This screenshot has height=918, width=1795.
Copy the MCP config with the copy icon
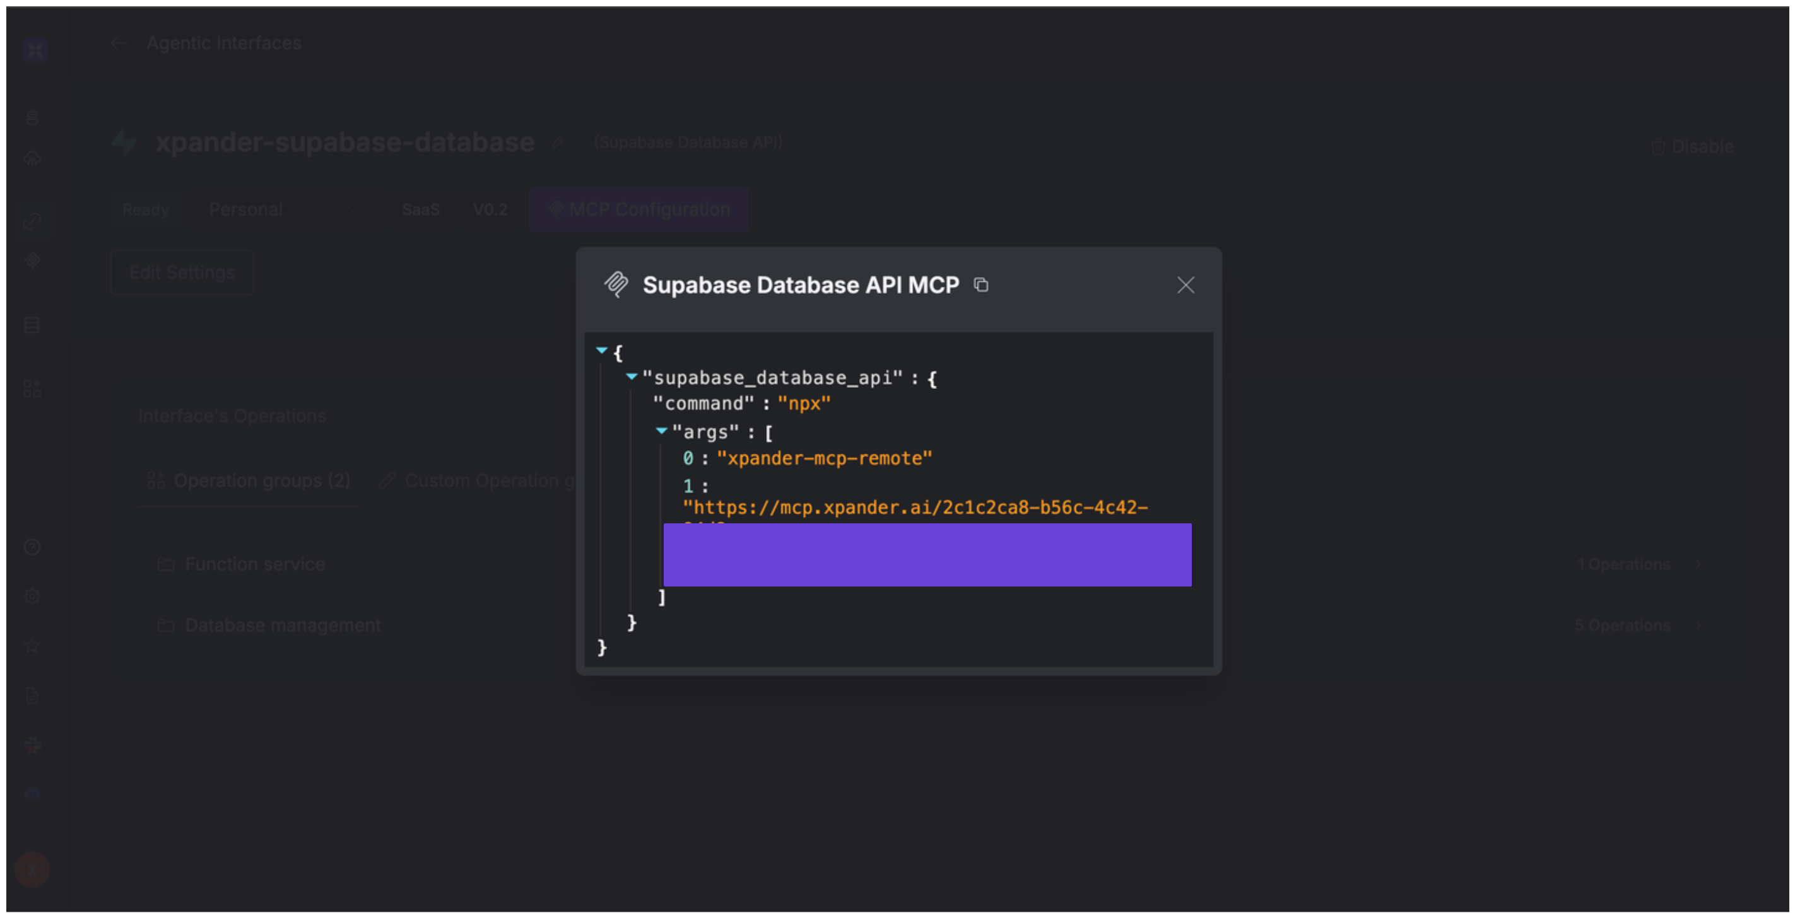981,285
